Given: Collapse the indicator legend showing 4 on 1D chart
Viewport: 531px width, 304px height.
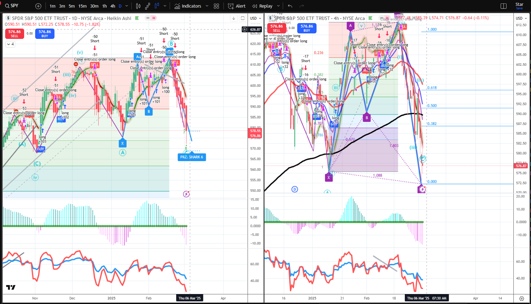Looking at the screenshot, I should [x=10, y=44].
